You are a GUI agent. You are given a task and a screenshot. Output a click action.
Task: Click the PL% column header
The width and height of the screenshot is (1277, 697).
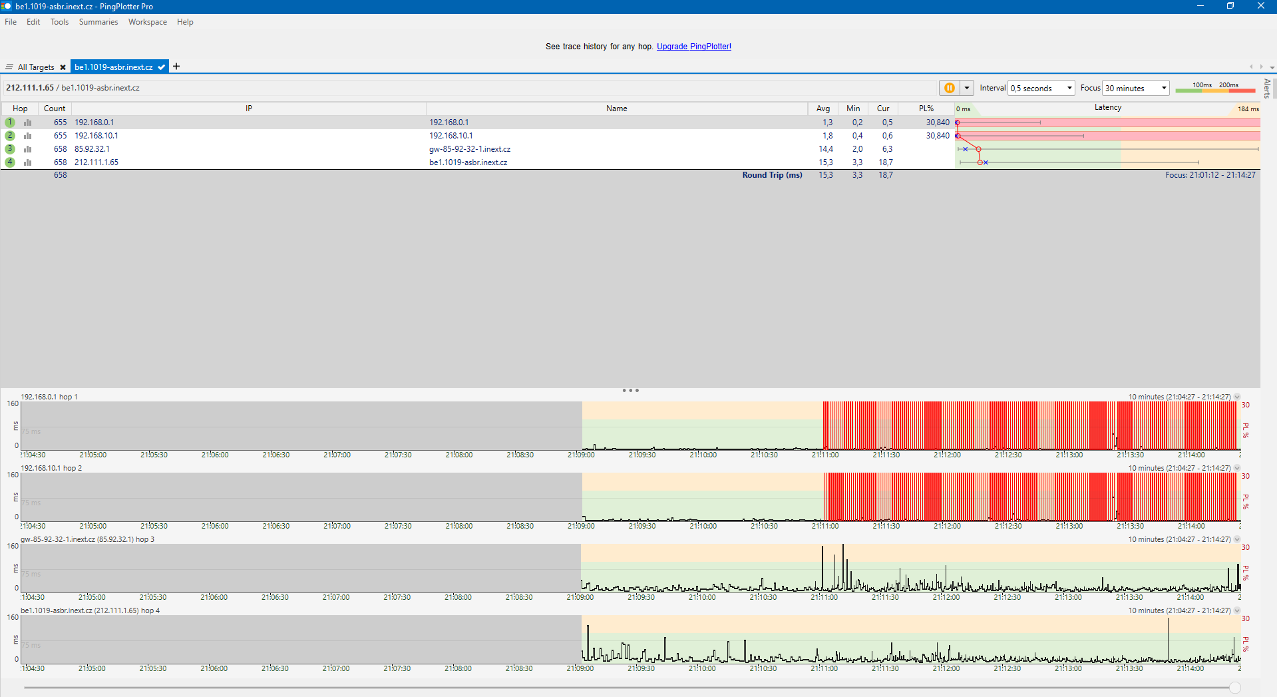926,109
